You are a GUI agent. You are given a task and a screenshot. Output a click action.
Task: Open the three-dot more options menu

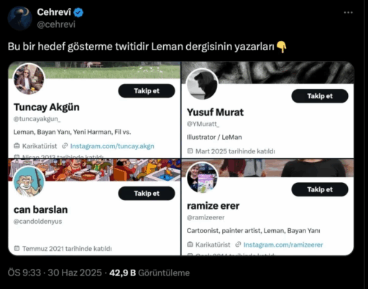[348, 12]
